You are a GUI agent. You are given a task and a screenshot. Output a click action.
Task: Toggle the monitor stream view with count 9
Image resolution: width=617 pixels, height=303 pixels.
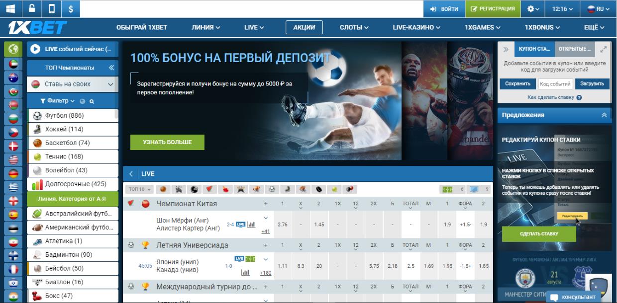click(479, 189)
